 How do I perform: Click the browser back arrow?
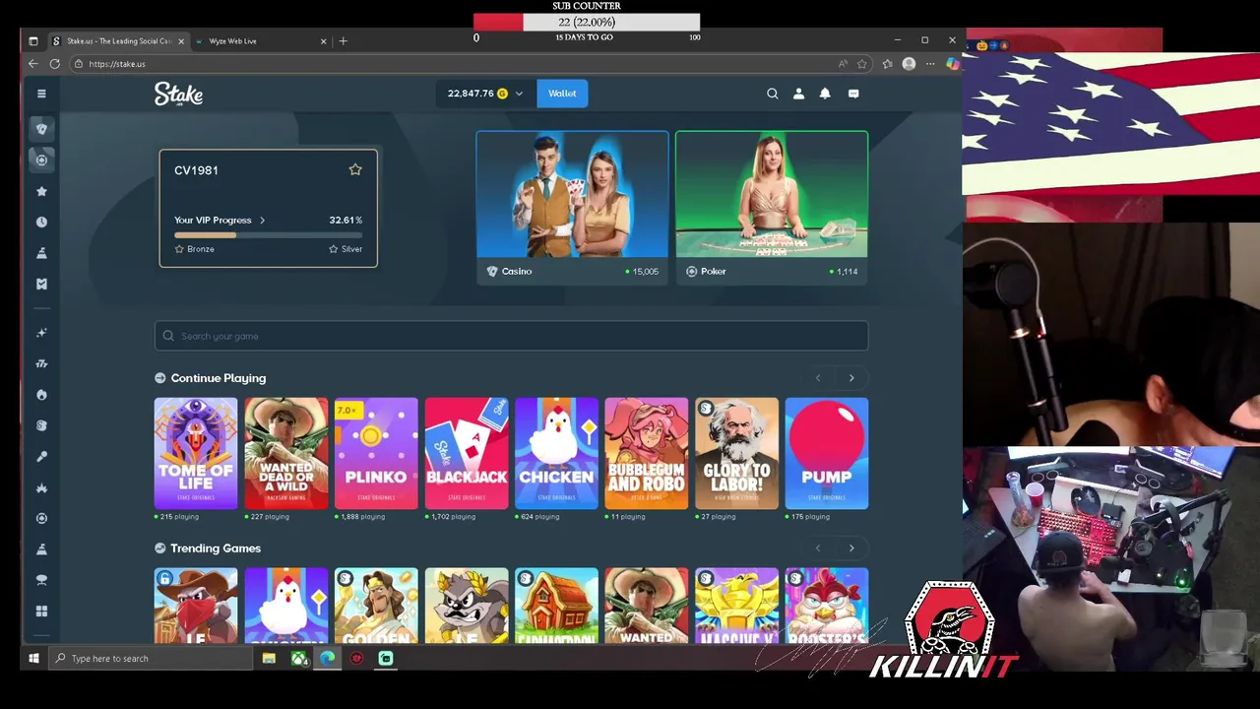click(x=32, y=64)
